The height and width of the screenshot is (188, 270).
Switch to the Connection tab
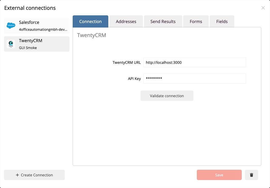point(90,21)
